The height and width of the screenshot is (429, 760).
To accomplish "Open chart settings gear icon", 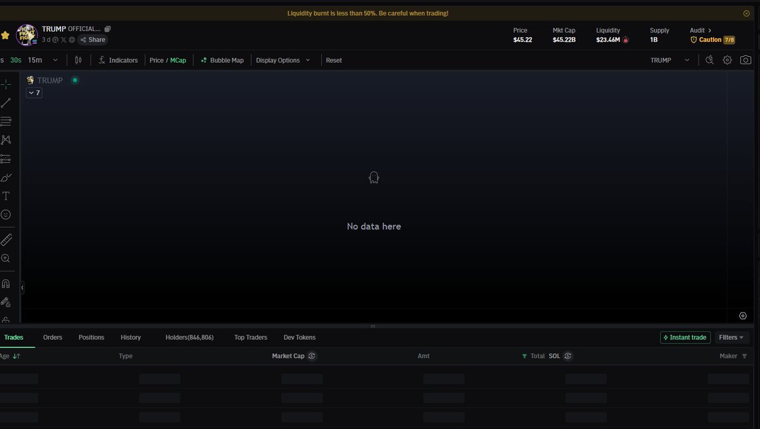I will [728, 60].
